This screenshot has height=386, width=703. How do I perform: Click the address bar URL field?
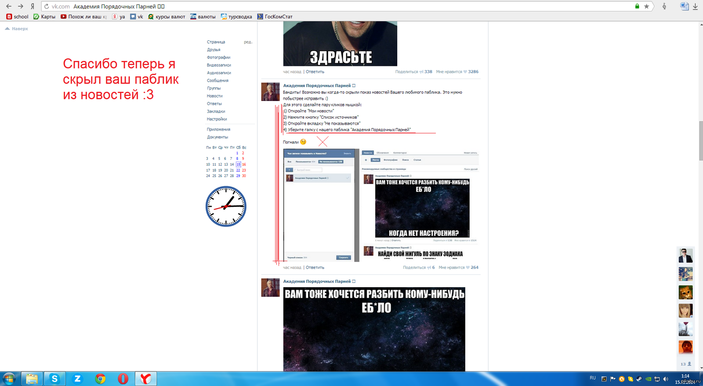coord(308,7)
